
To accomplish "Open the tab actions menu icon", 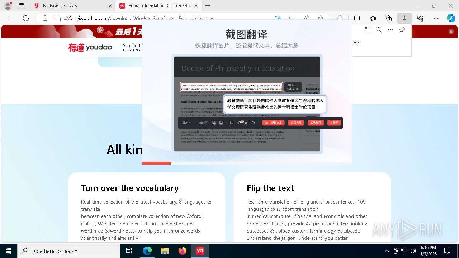I will point(22,6).
